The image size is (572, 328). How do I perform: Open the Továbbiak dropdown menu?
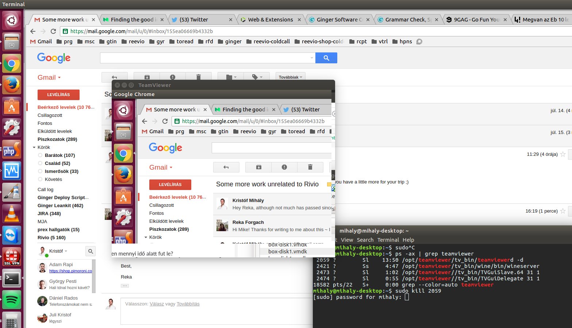pyautogui.click(x=291, y=77)
